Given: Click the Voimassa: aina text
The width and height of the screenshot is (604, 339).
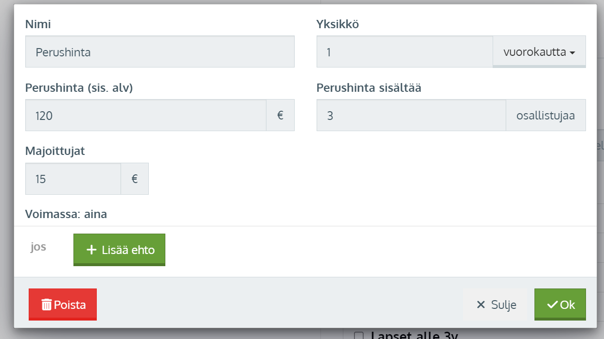Looking at the screenshot, I should point(66,214).
